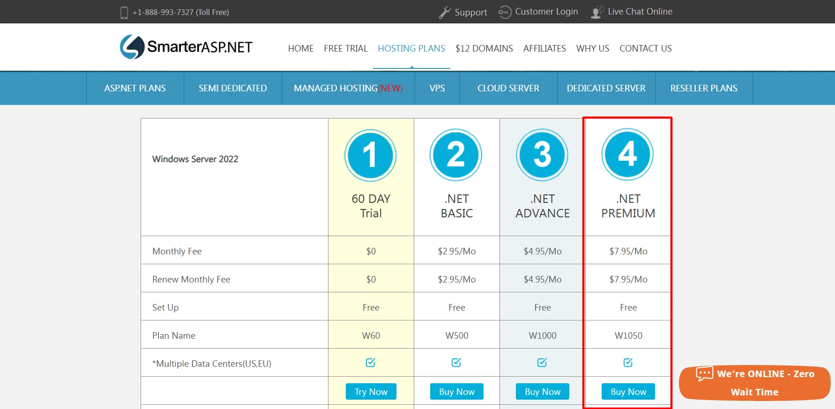Click W60 plan name cell
The image size is (835, 409).
pos(371,335)
